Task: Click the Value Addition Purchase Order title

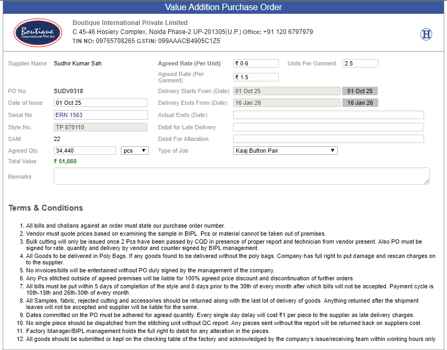Action: 223,7
